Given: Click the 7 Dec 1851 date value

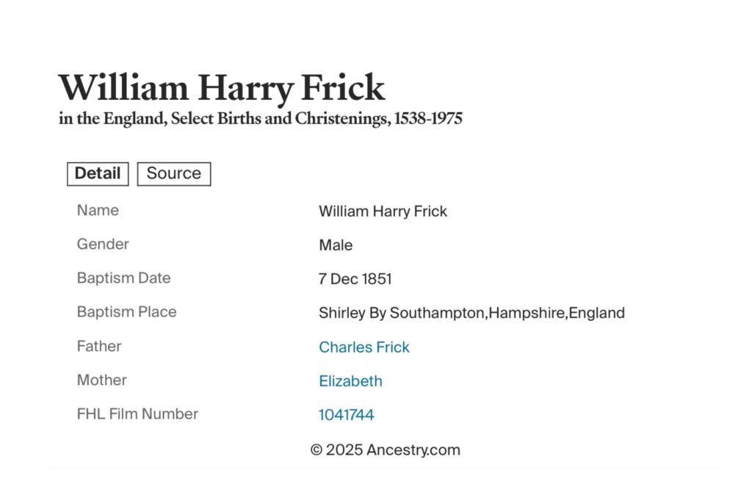Looking at the screenshot, I should coord(355,279).
